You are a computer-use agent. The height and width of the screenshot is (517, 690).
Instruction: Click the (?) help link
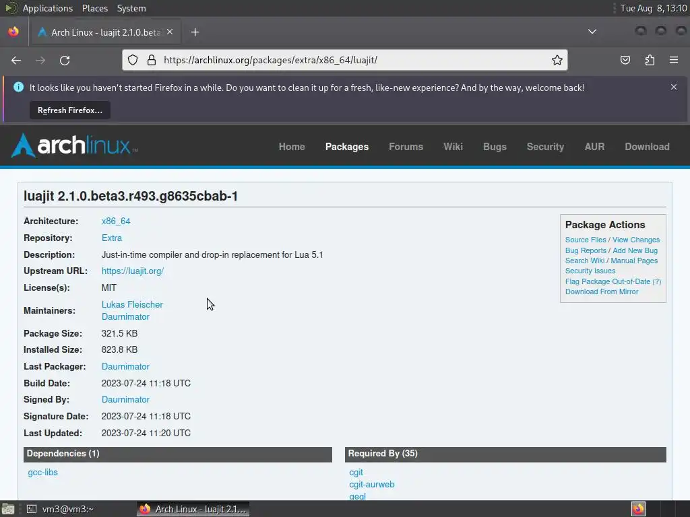tap(656, 281)
